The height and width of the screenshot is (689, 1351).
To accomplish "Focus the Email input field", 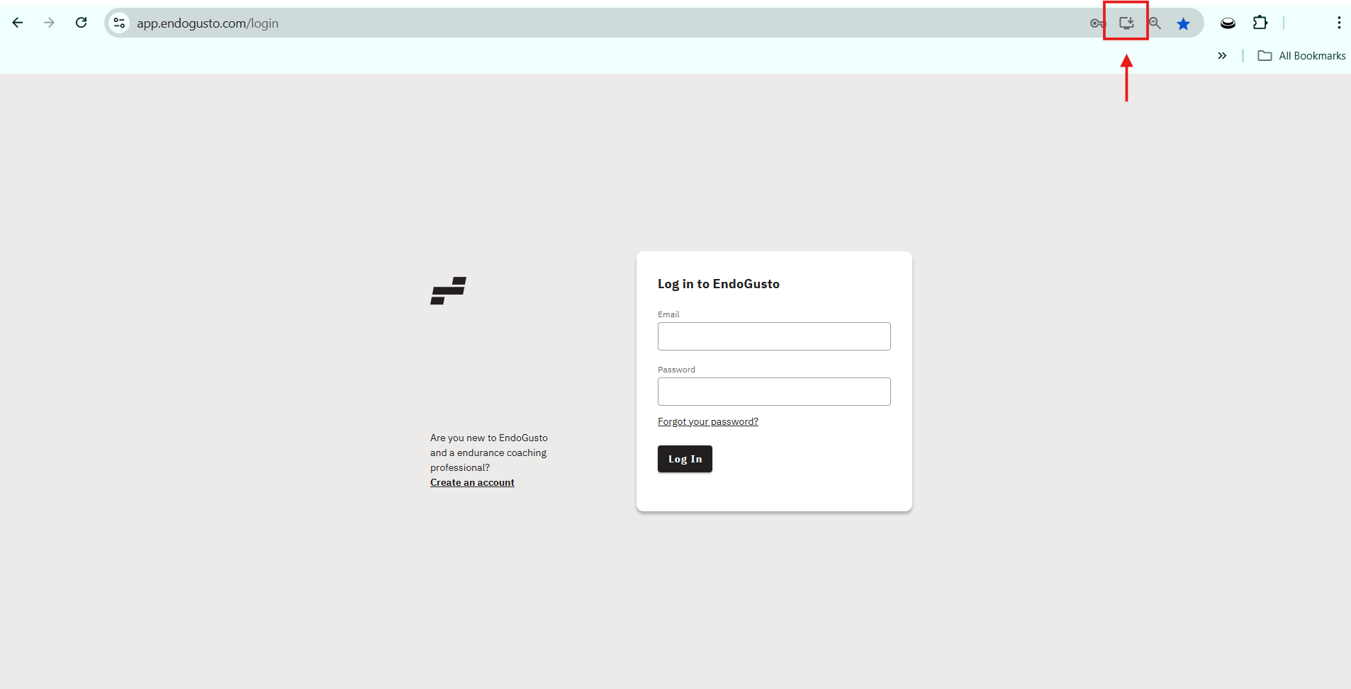I will pos(774,336).
